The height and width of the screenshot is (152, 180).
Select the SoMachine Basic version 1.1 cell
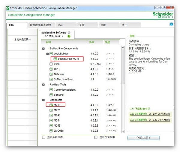pyautogui.click(x=92, y=79)
